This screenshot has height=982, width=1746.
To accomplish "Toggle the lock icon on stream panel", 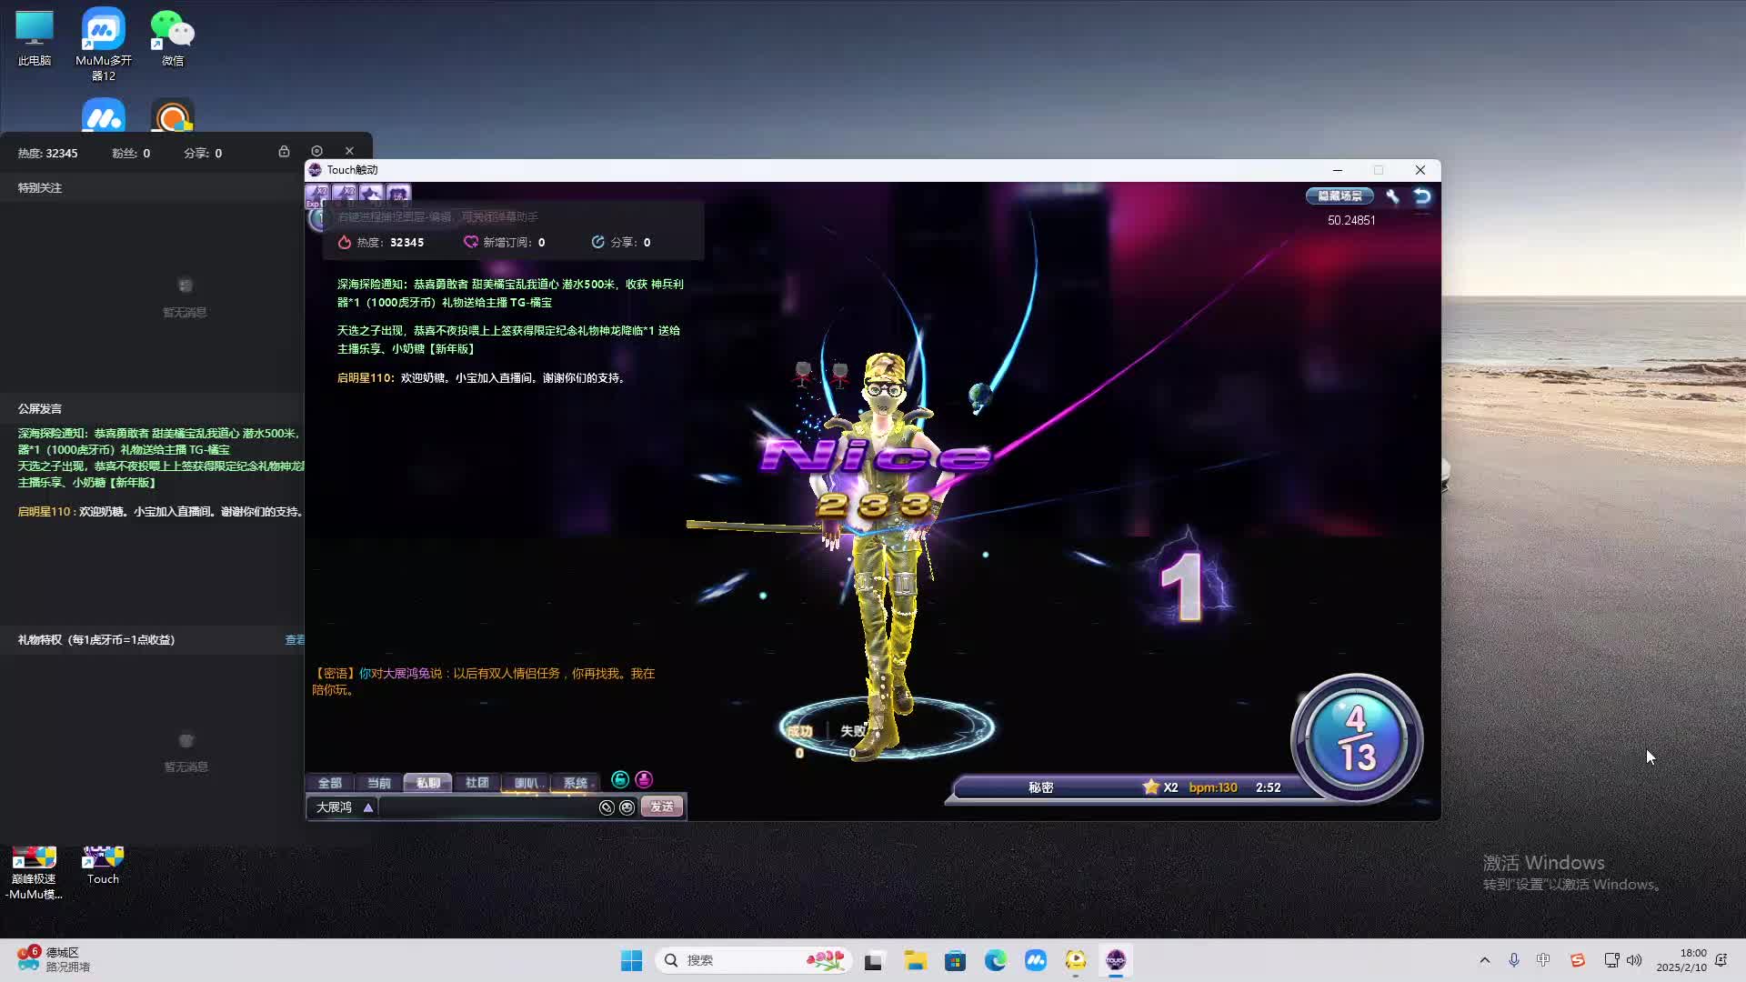I will point(284,152).
